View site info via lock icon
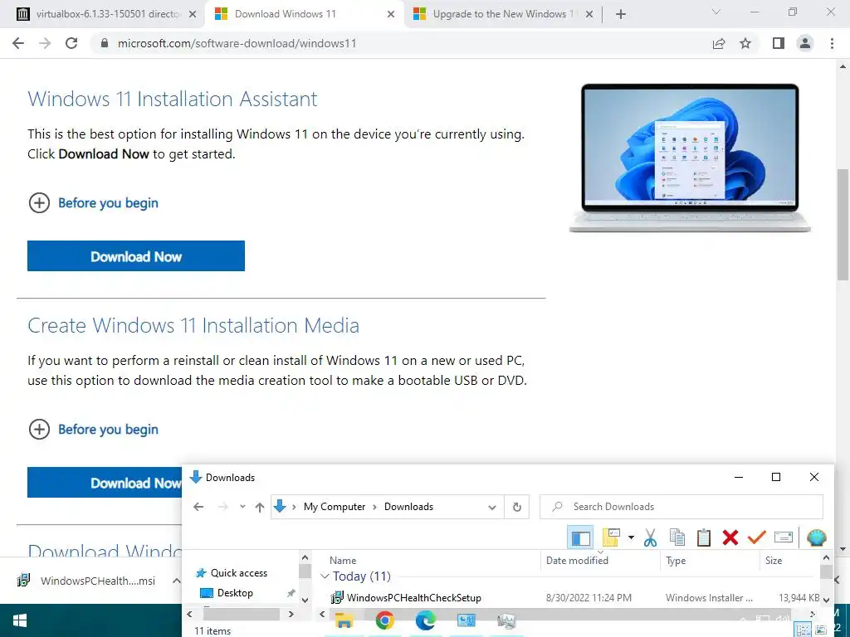 [x=105, y=43]
